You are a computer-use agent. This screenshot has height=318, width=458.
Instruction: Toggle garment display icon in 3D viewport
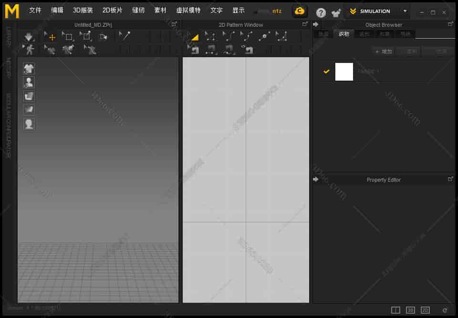pos(29,69)
